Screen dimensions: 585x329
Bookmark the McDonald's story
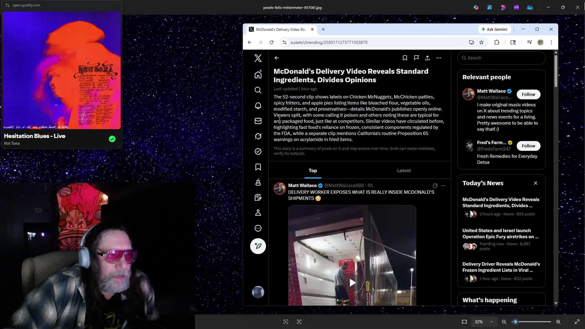[404, 58]
